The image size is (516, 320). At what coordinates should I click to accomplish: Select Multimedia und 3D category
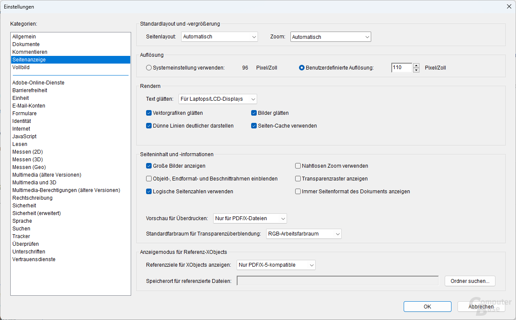[70, 183]
